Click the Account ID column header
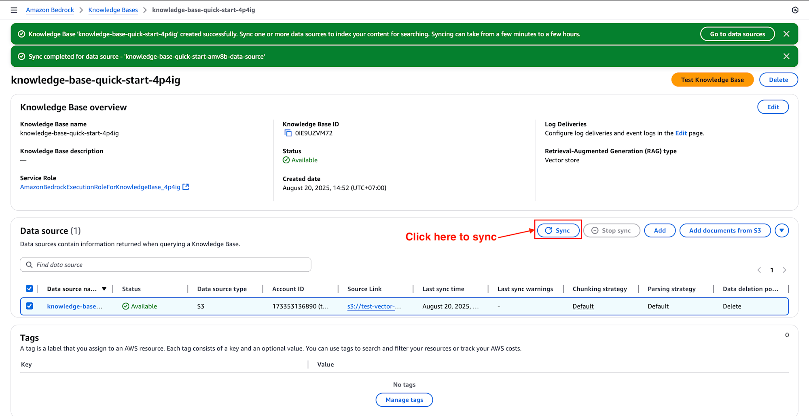 pyautogui.click(x=288, y=289)
